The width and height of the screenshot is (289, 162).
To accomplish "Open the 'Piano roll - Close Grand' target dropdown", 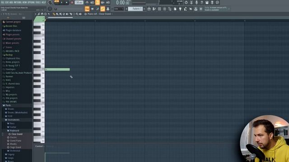I will click(98, 14).
